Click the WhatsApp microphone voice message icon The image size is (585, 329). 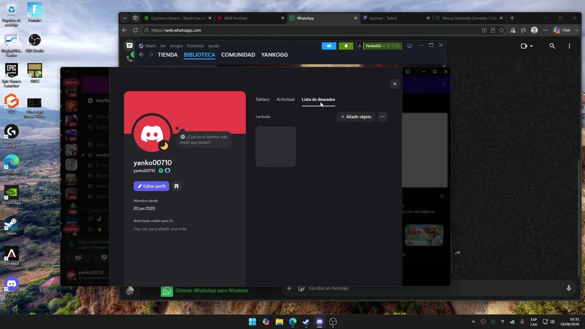569,288
